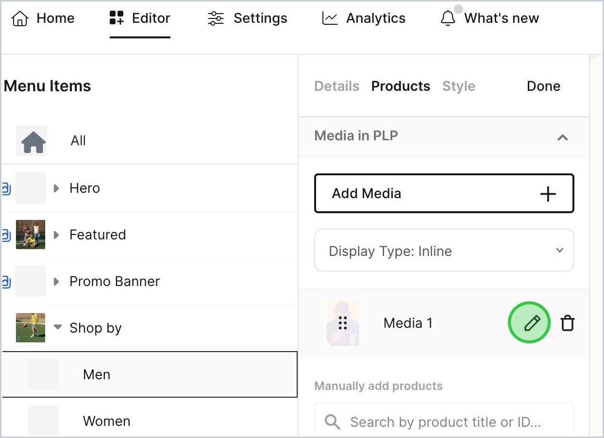Collapse the Shop by menu item
The image size is (604, 438).
(58, 327)
